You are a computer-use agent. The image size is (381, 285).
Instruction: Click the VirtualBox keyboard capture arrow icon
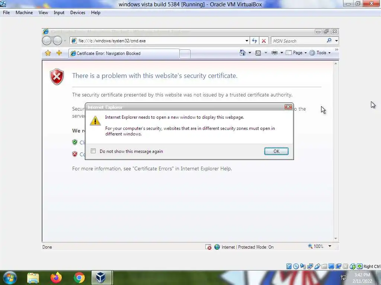tap(360, 266)
